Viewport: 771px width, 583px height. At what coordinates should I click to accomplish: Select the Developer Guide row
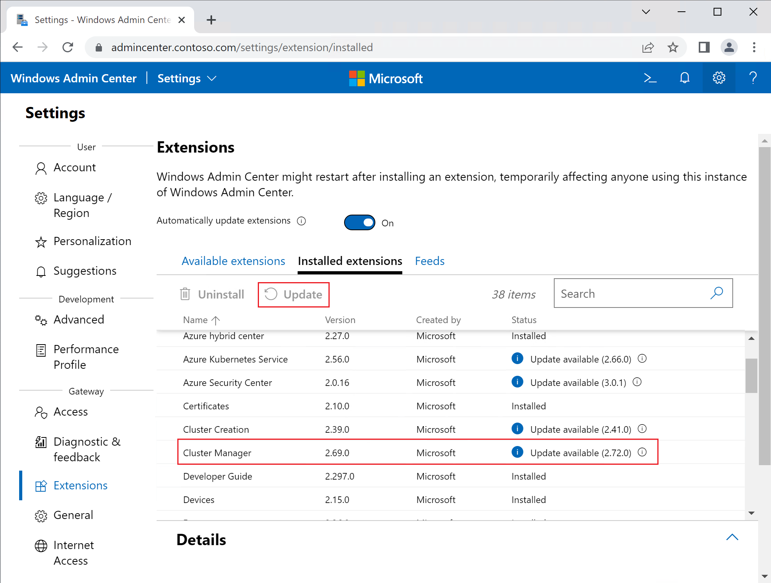click(x=451, y=475)
